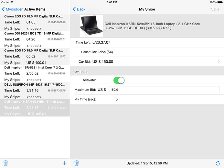
Task: Tap the Back button in My Snipe
Action: 79,9
